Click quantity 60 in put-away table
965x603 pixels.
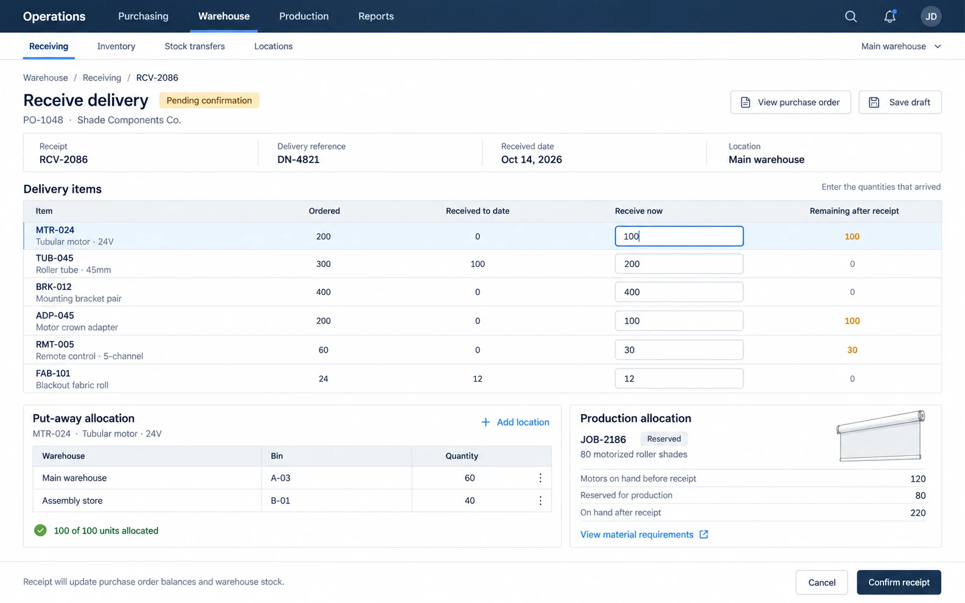[x=470, y=478]
